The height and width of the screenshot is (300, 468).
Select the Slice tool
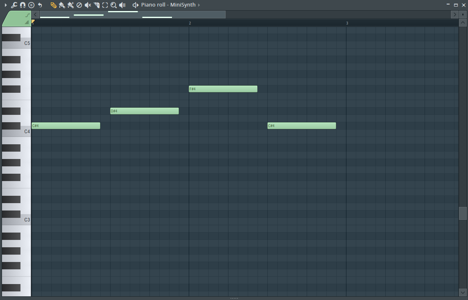[96, 5]
